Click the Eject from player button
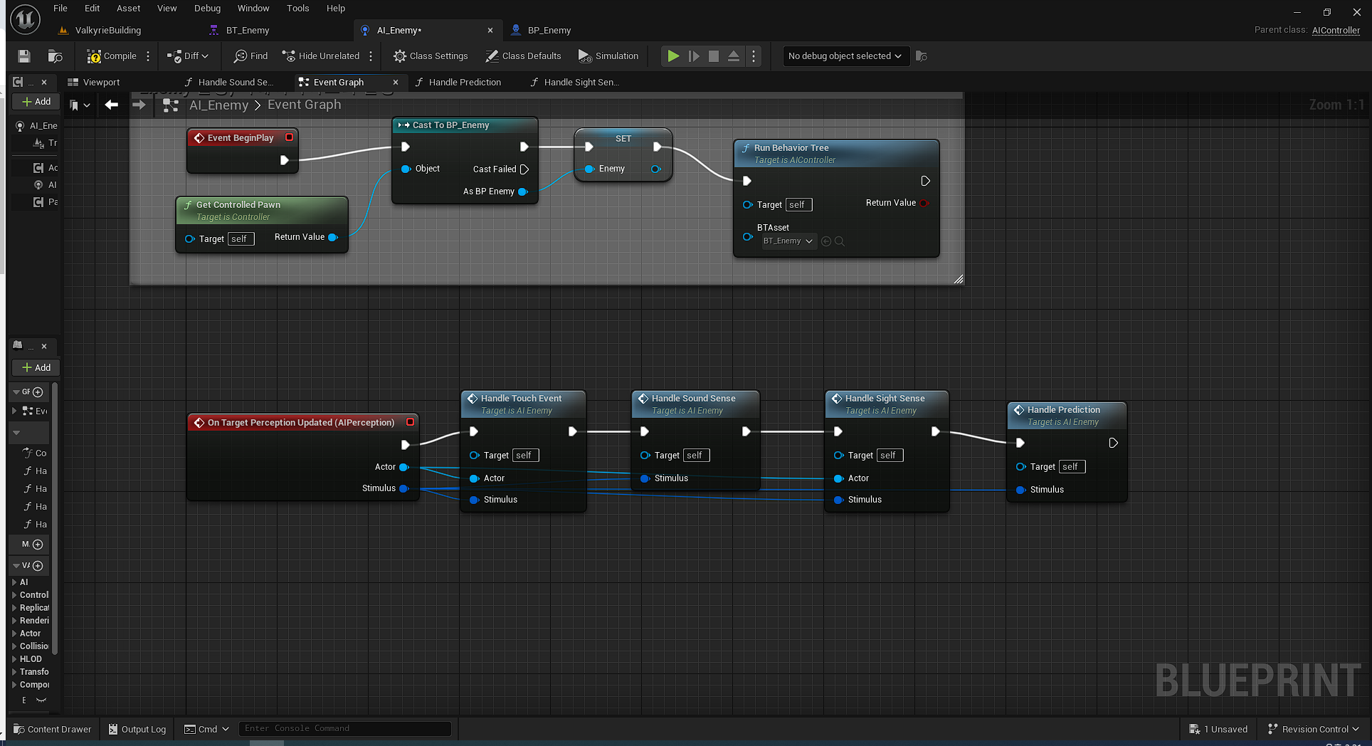Image resolution: width=1372 pixels, height=746 pixels. pos(734,56)
